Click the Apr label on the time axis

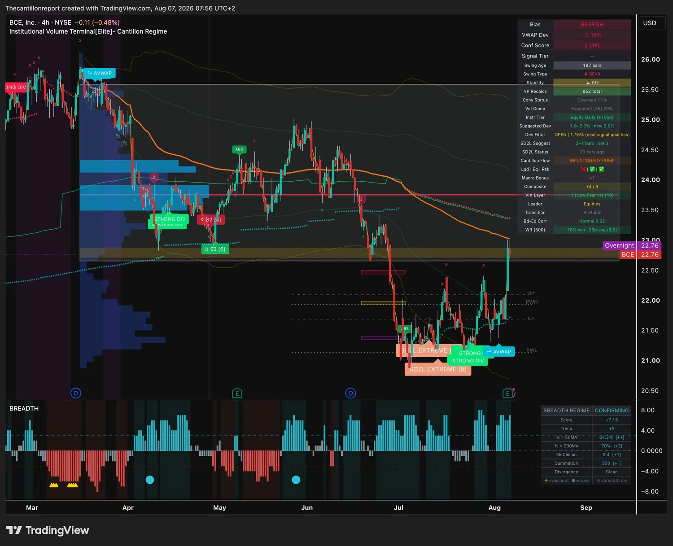[128, 508]
